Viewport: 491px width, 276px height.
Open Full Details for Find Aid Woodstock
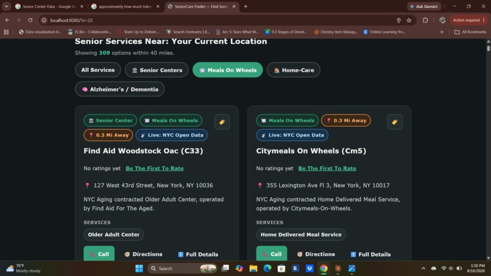pyautogui.click(x=198, y=255)
